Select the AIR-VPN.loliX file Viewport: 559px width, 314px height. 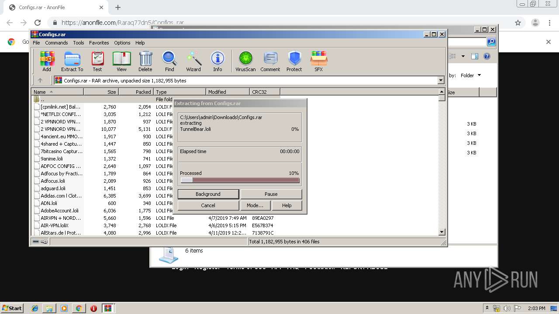tap(55, 225)
